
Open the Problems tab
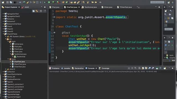54,68
